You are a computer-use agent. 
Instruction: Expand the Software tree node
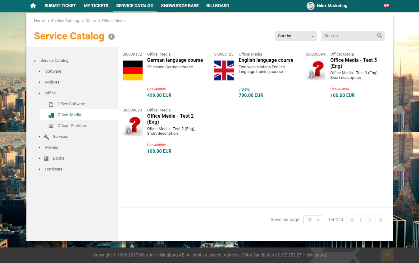[39, 71]
